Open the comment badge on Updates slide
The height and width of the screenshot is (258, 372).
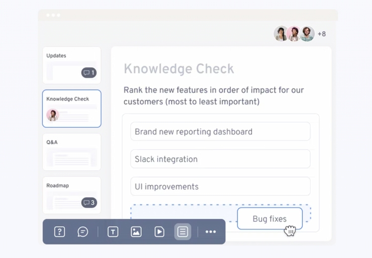coord(89,72)
